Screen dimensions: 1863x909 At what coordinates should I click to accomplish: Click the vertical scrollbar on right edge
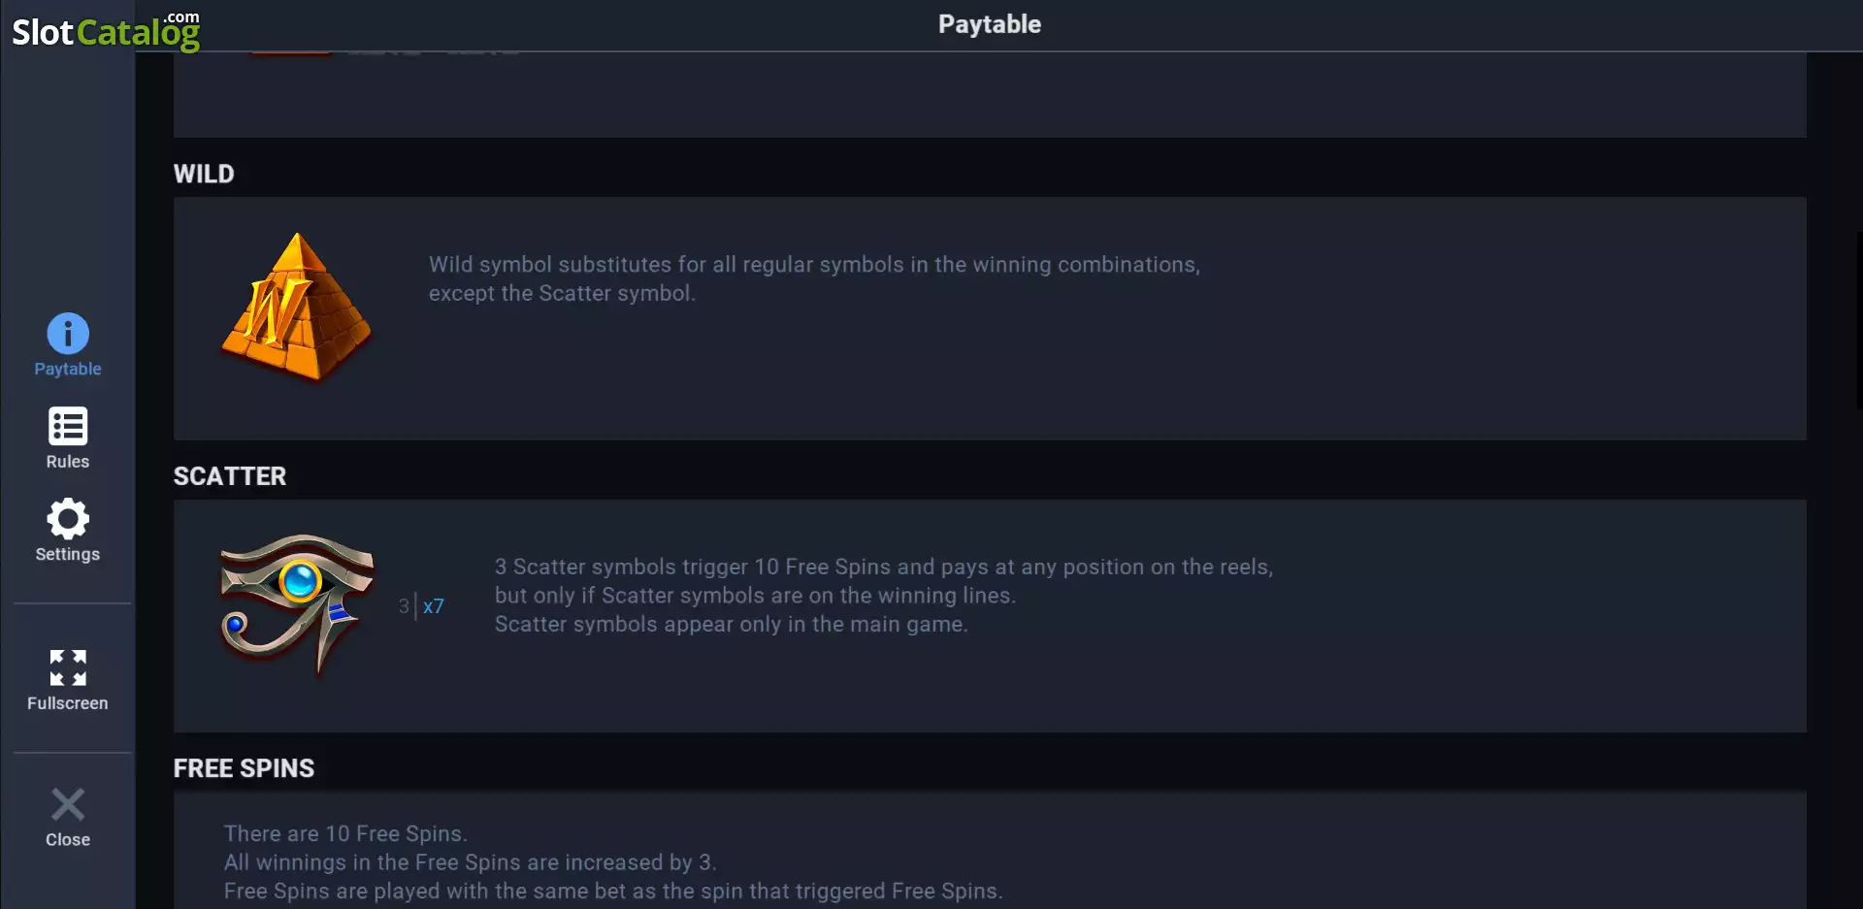point(1858,320)
